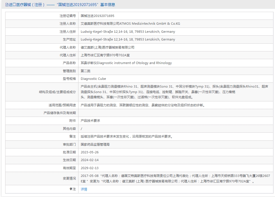
Task: Click the document icon beside the page title
Action: (x=7, y=5)
